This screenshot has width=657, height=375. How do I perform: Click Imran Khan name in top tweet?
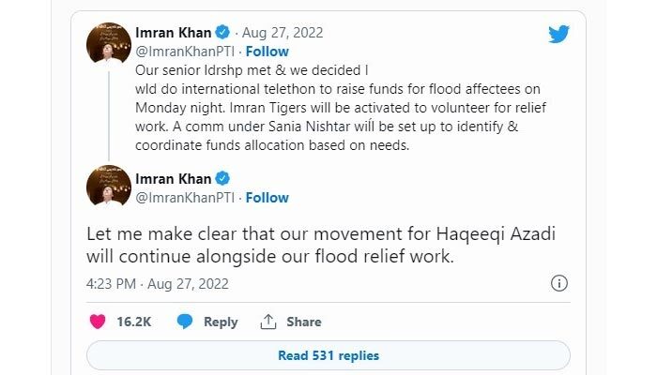pyautogui.click(x=174, y=33)
